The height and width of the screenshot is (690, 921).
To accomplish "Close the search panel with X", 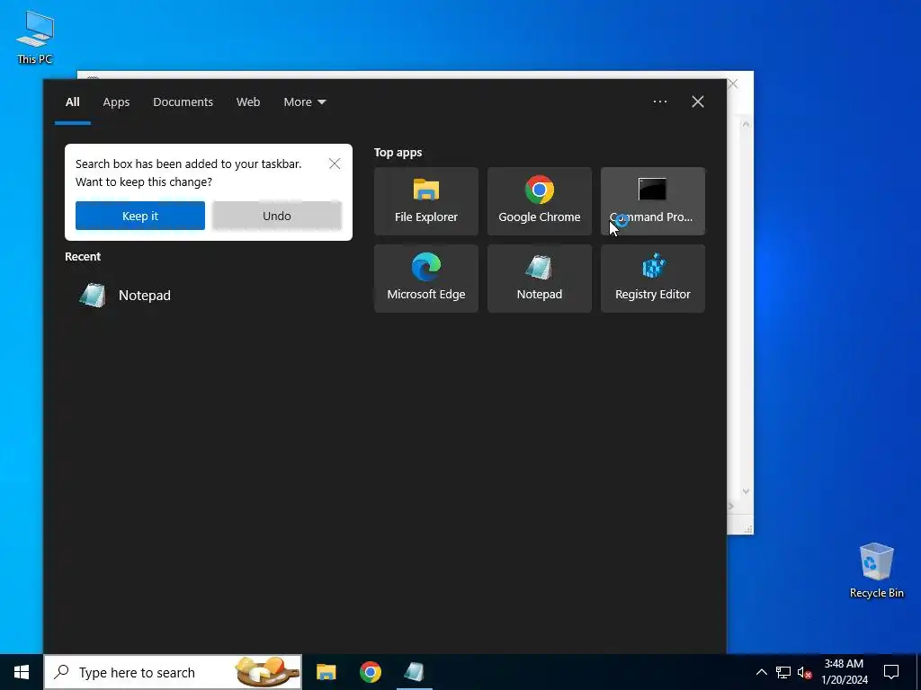I will click(x=698, y=102).
